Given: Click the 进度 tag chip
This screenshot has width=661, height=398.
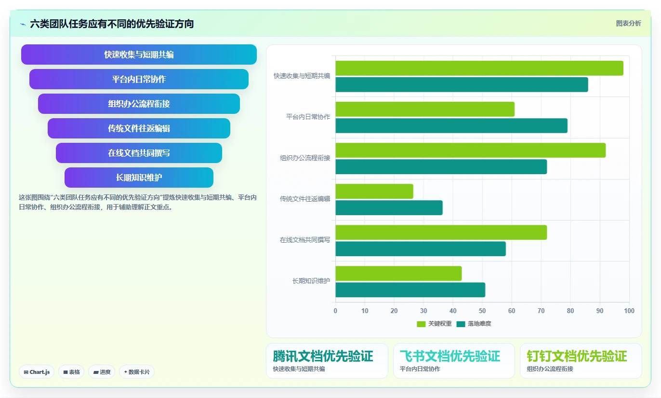Looking at the screenshot, I should (x=102, y=372).
